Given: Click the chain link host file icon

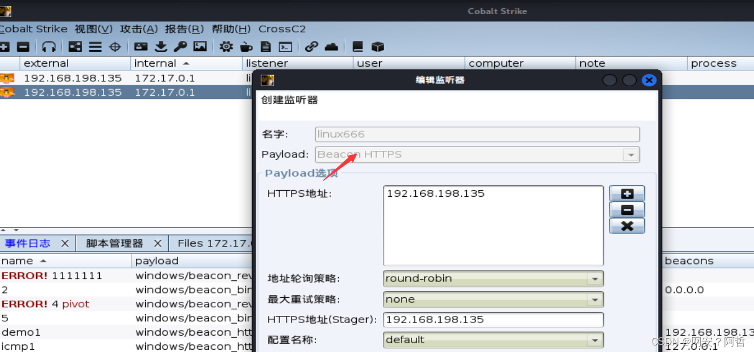Looking at the screenshot, I should [311, 47].
